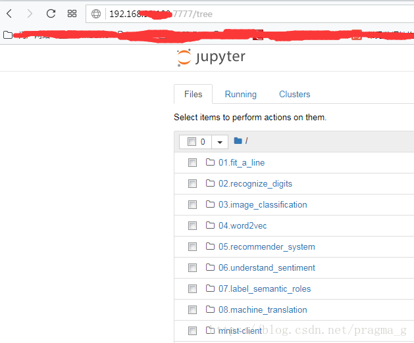Toggle the select-all checkbox in list header

point(192,141)
